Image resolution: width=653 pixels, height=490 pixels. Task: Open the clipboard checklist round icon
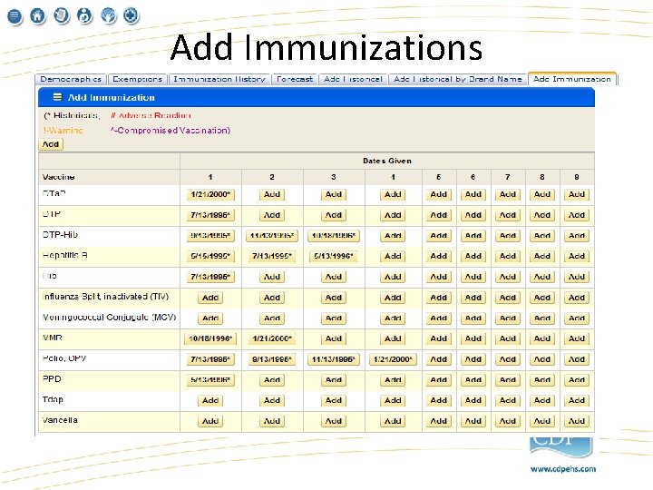tap(62, 16)
